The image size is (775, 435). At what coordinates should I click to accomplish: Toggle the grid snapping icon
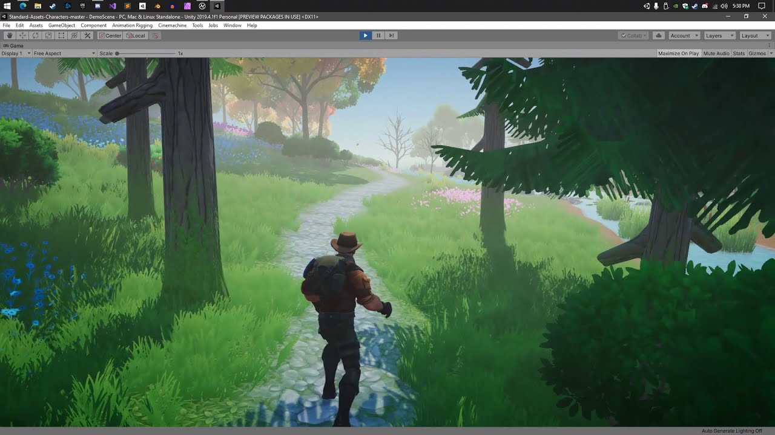pyautogui.click(x=155, y=36)
